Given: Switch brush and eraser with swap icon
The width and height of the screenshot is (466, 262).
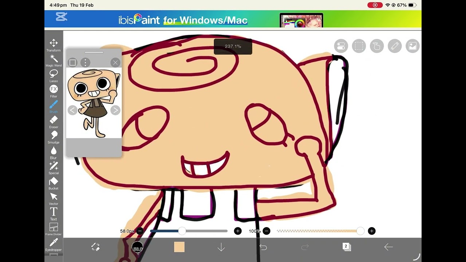Looking at the screenshot, I should [x=95, y=247].
